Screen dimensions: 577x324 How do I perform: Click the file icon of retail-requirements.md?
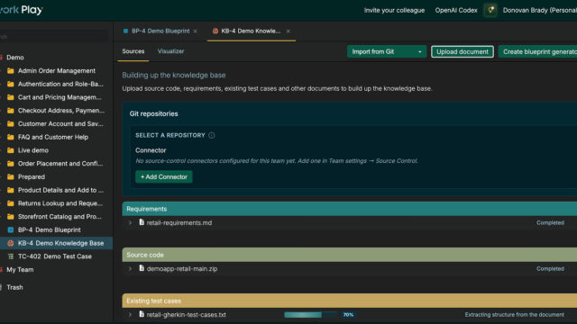[x=142, y=222]
